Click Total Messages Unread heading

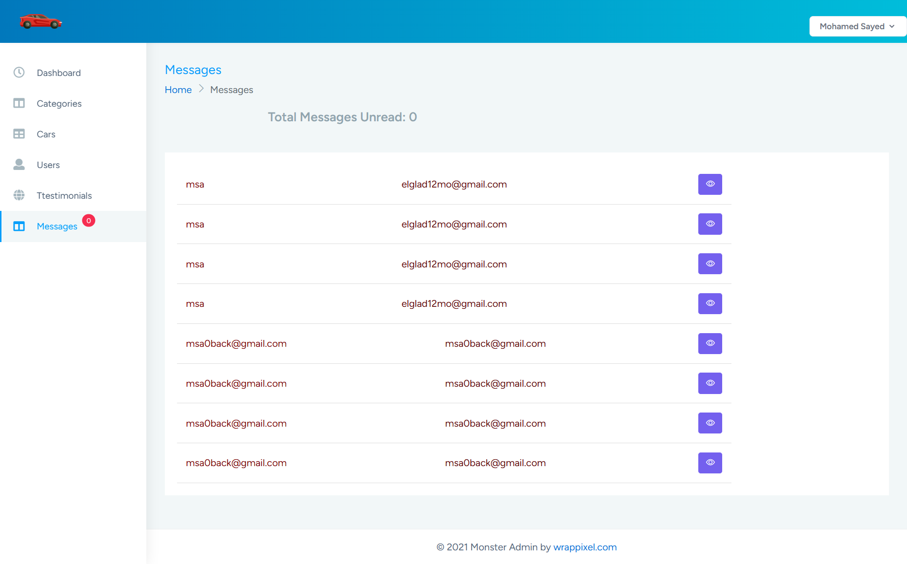pos(342,117)
